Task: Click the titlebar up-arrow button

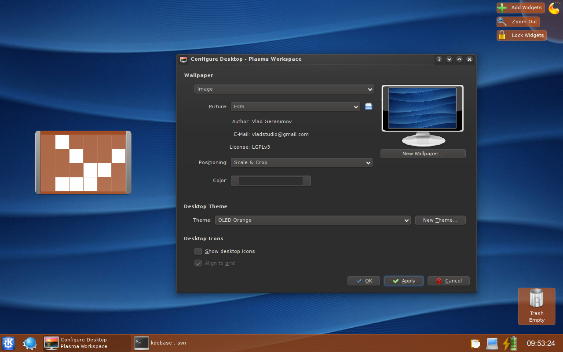Action: pyautogui.click(x=459, y=59)
